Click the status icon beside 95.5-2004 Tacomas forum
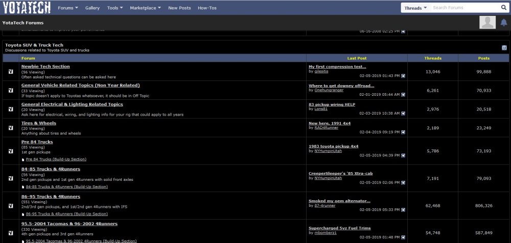The image size is (511, 243). coord(11,233)
